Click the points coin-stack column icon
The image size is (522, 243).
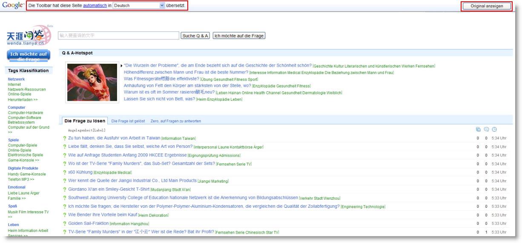478,130
